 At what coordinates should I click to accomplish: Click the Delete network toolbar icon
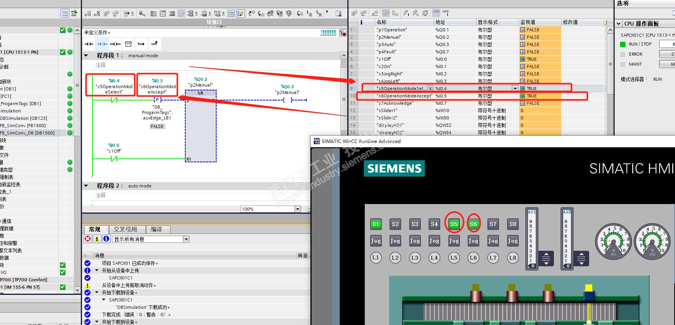pos(97,14)
